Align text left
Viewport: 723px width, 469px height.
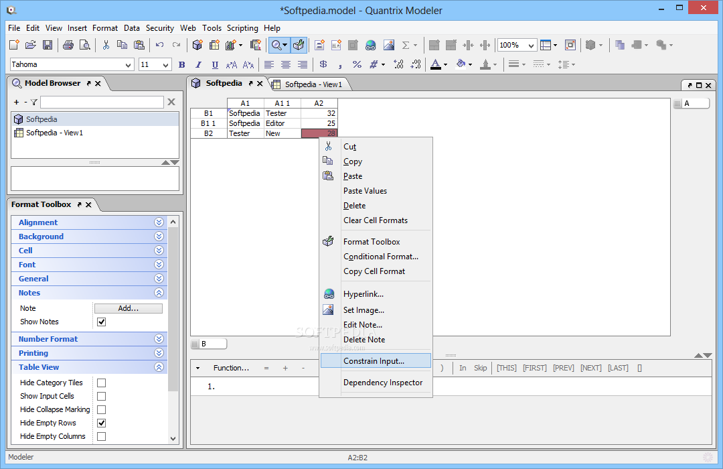pyautogui.click(x=269, y=64)
